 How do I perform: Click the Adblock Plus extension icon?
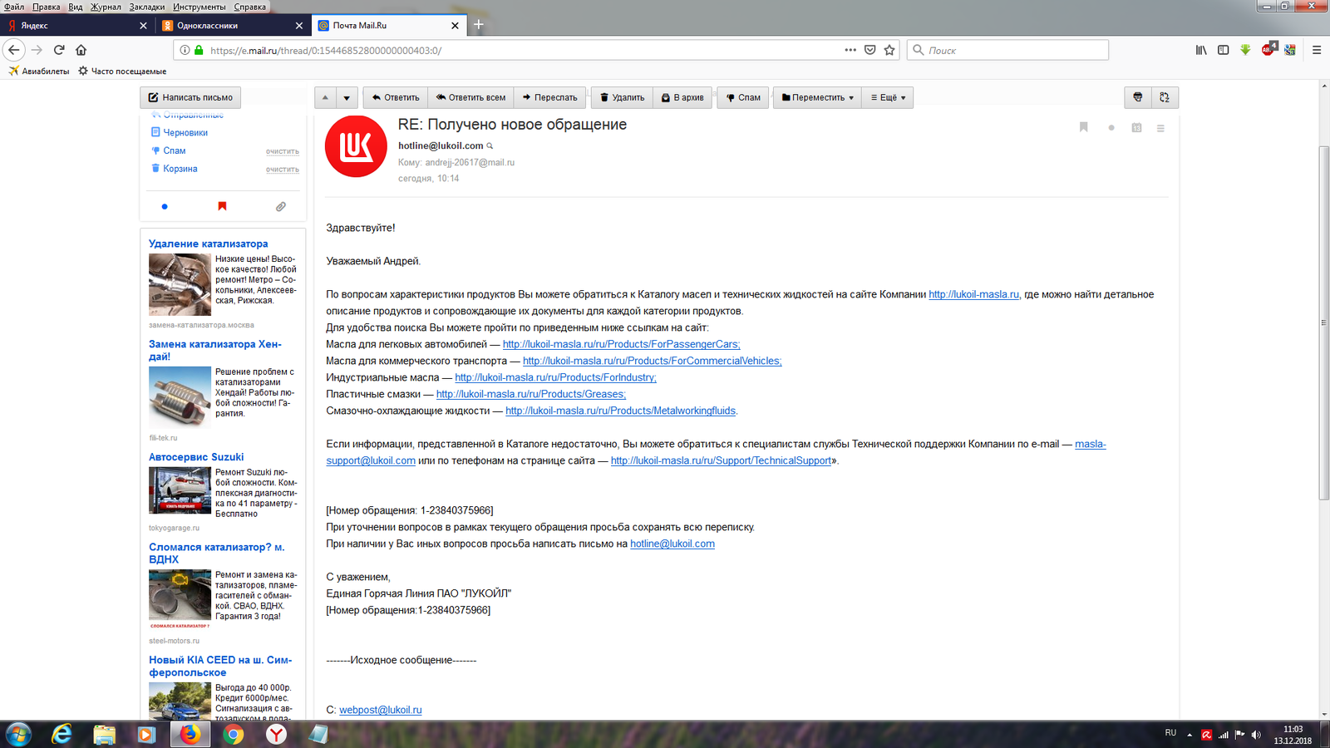1268,49
